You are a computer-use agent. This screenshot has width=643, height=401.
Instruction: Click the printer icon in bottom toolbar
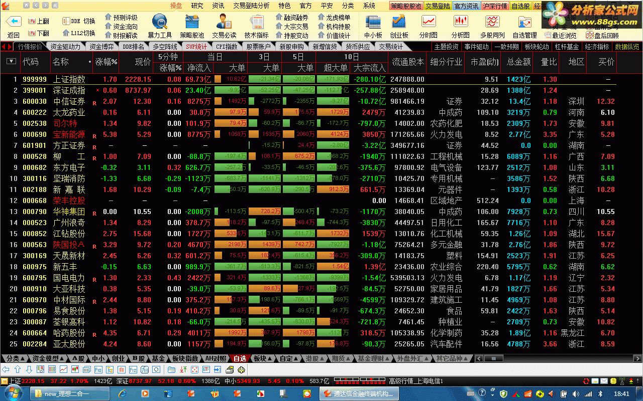click(x=230, y=369)
